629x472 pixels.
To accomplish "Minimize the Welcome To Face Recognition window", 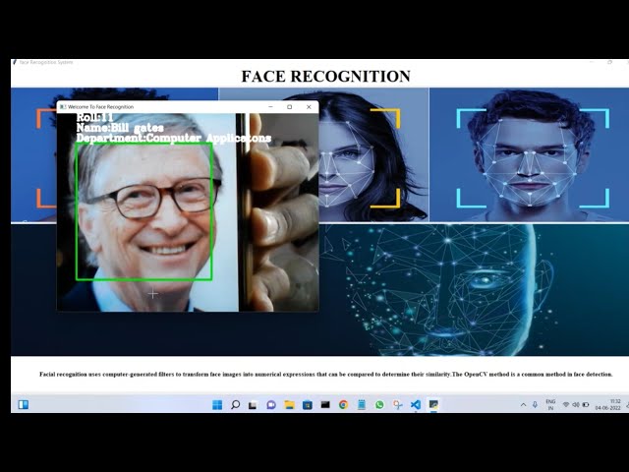I will click(271, 107).
